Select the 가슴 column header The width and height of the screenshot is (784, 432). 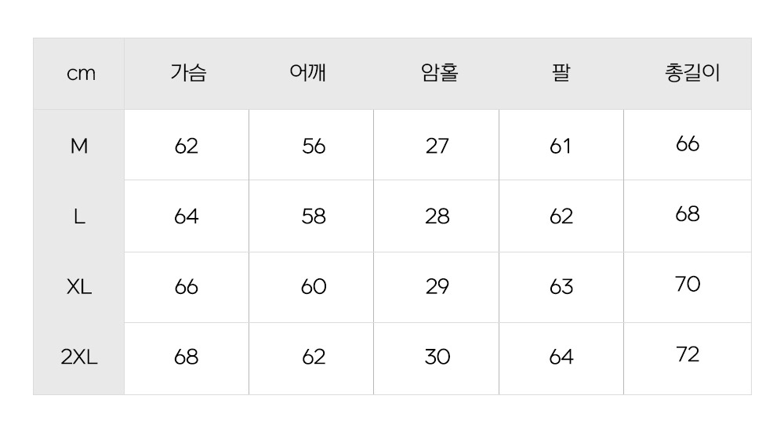[x=188, y=73]
